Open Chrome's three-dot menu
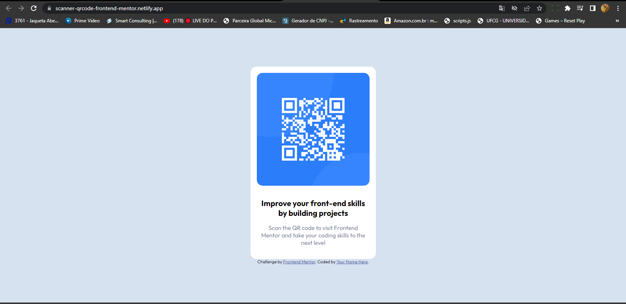The width and height of the screenshot is (626, 304). (x=618, y=8)
